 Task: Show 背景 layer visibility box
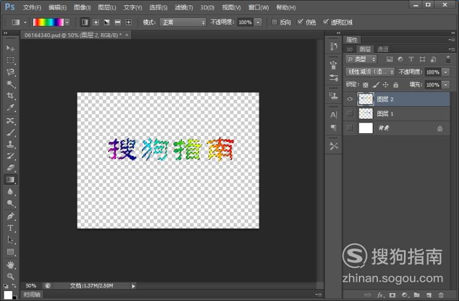click(350, 128)
